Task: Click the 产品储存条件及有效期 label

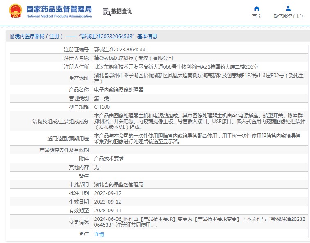Action: pos(64,150)
